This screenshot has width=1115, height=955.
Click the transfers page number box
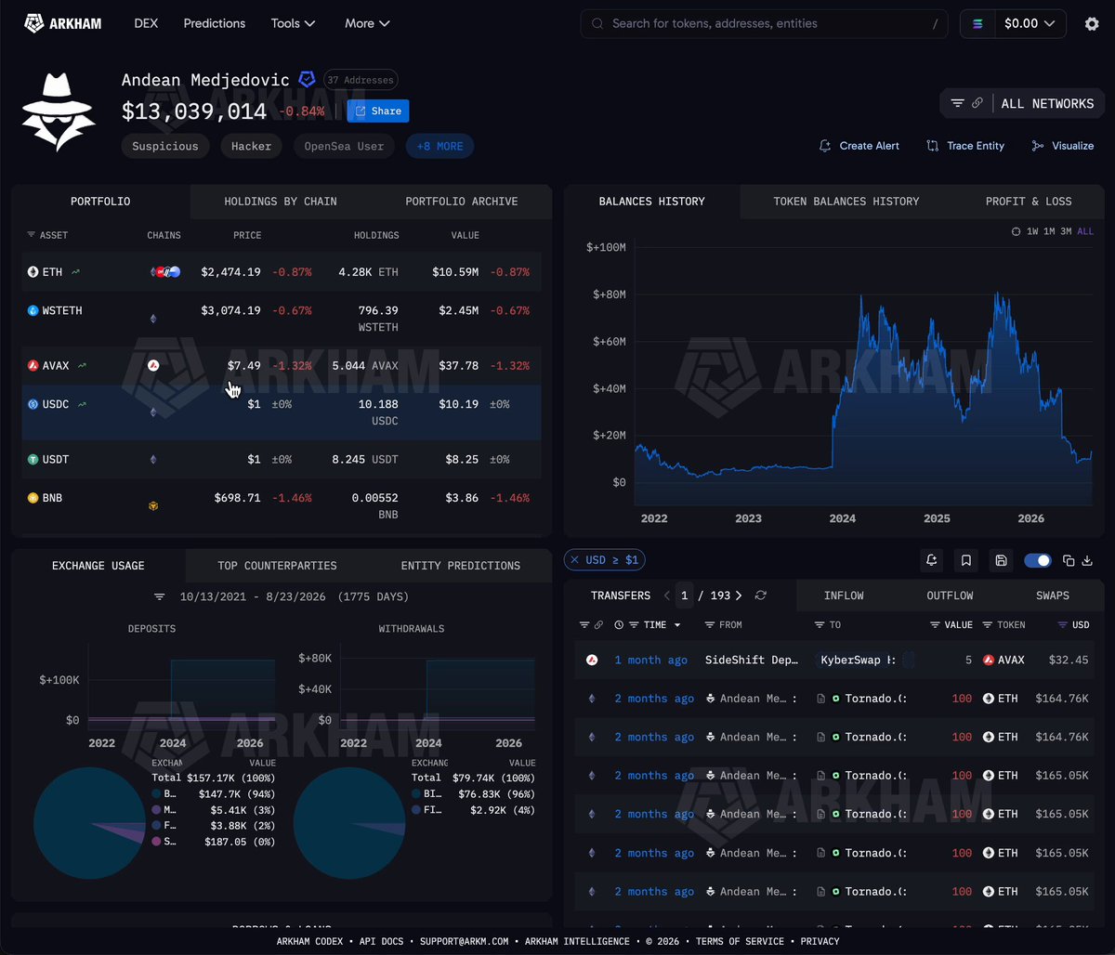[x=685, y=595]
